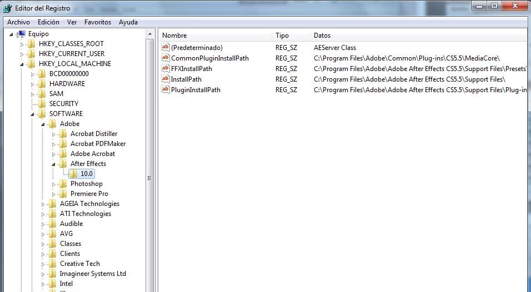531x292 pixels.
Task: Select the Creative Tech key label
Action: tap(80, 264)
